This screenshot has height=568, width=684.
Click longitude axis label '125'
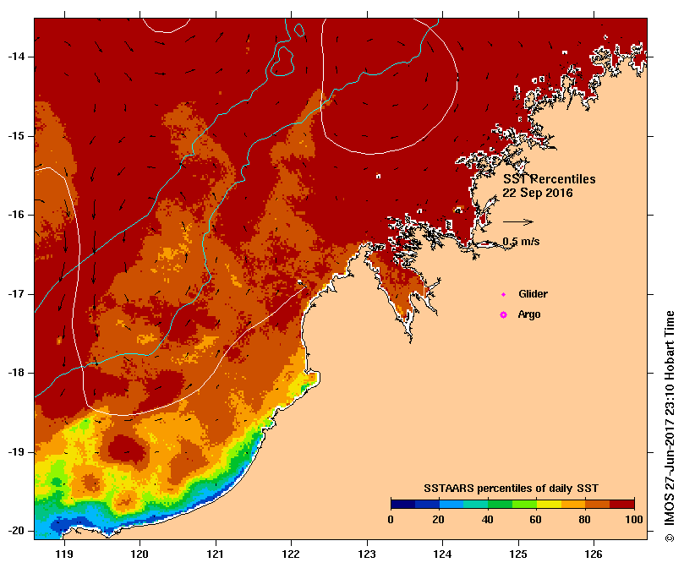click(x=518, y=554)
